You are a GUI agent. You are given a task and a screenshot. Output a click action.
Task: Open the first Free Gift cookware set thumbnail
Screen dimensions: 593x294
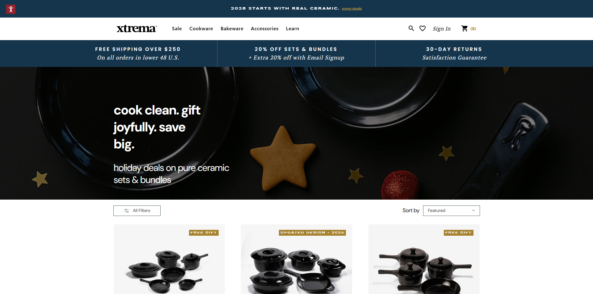click(169, 259)
